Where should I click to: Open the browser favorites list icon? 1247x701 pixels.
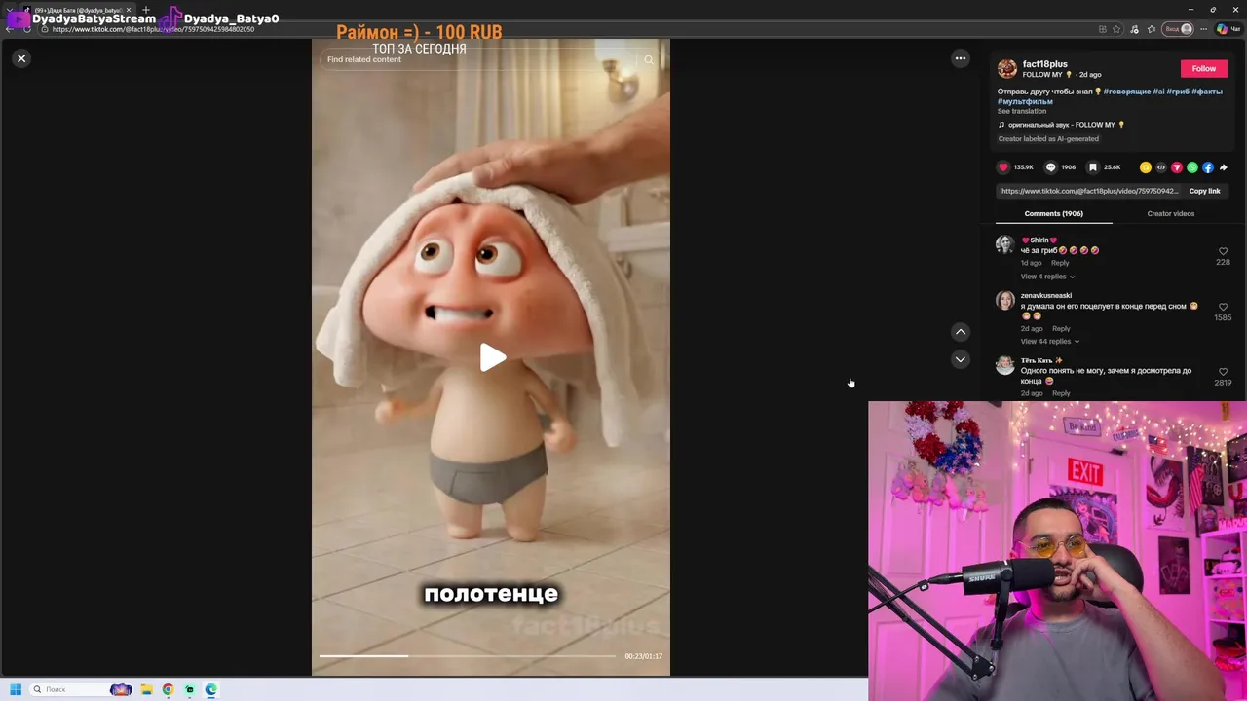pyautogui.click(x=1152, y=29)
